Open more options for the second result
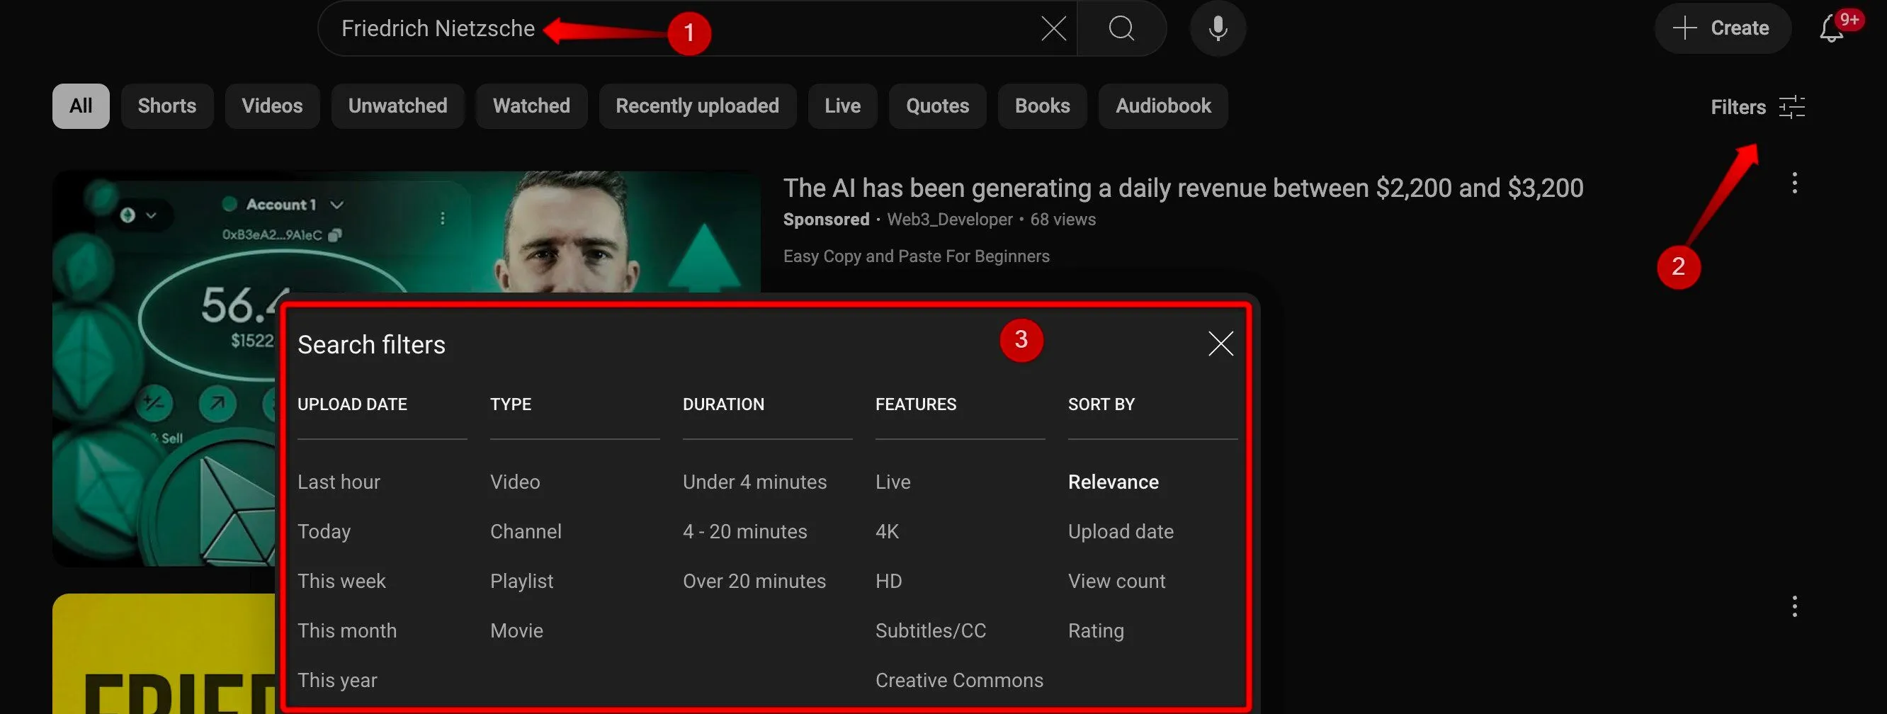 1794,606
